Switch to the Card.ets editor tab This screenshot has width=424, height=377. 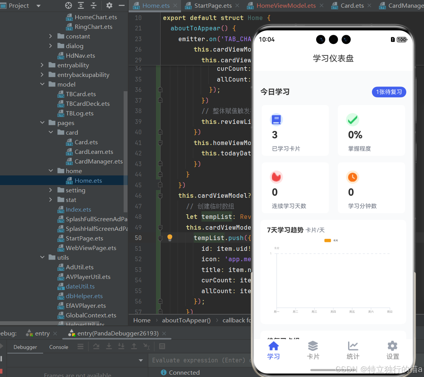352,6
